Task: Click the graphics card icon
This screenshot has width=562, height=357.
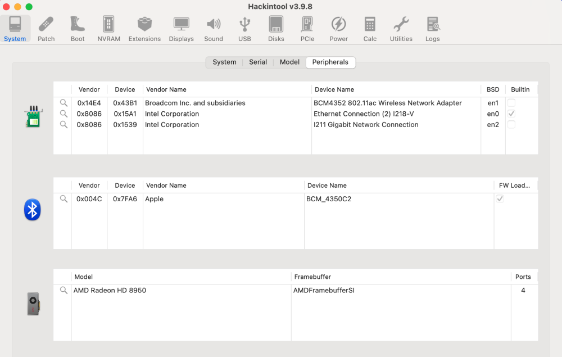Action: [x=33, y=304]
